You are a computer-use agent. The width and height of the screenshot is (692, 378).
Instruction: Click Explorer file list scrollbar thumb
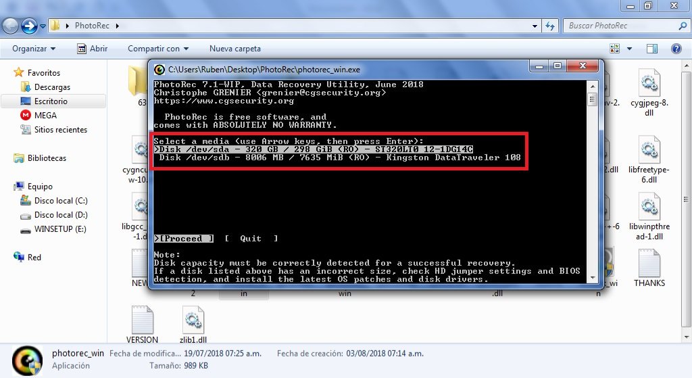click(x=687, y=199)
